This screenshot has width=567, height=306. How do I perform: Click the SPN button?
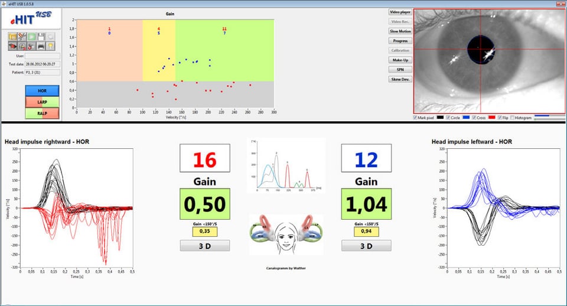coord(400,70)
